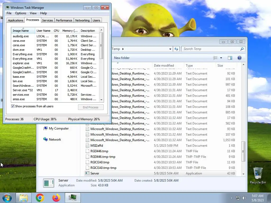Select the explorer.exe process row
Screen dimensions: 271x203
(55, 63)
